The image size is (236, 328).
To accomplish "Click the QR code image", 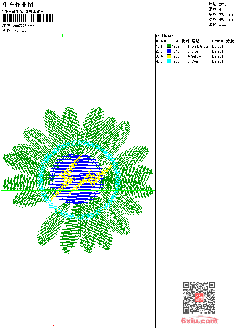I will click(x=199, y=297).
